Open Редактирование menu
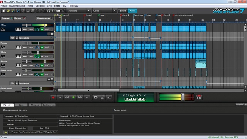 pos(17,6)
